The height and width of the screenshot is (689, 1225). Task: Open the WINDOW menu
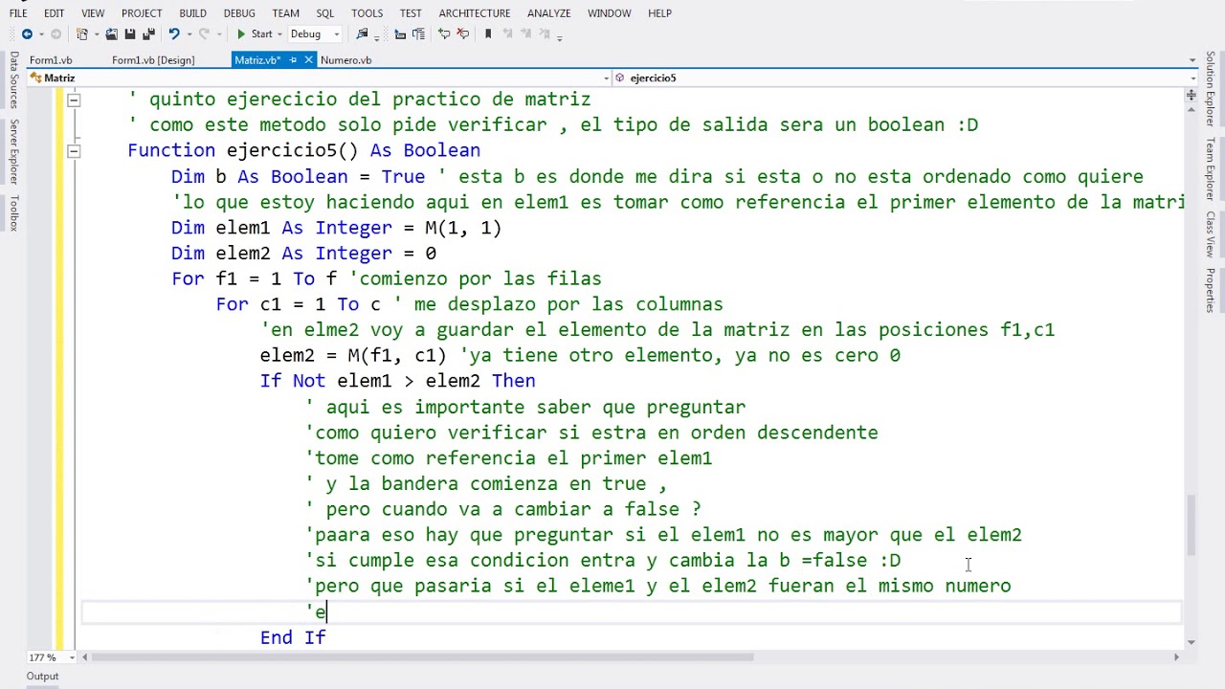(610, 13)
